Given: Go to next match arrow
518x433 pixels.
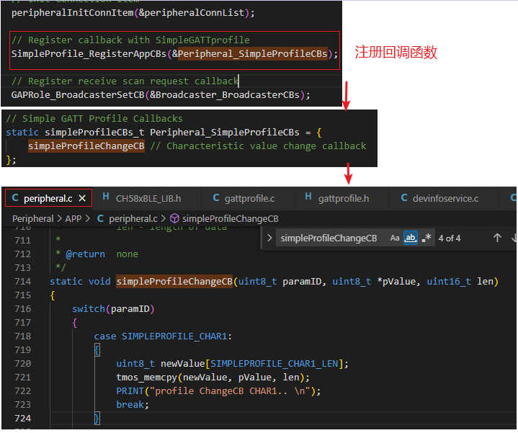Looking at the screenshot, I should pos(514,238).
